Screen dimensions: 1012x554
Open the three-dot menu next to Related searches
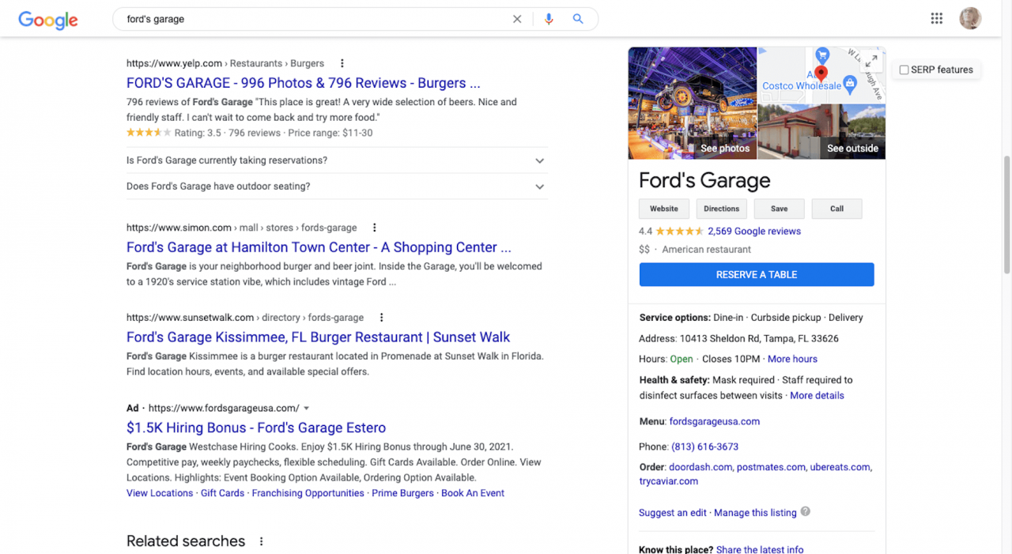(x=261, y=541)
